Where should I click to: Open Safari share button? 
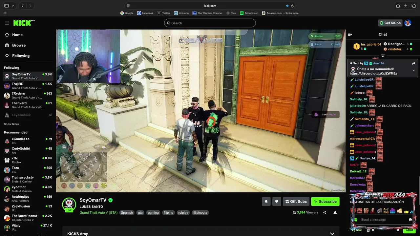(x=398, y=6)
